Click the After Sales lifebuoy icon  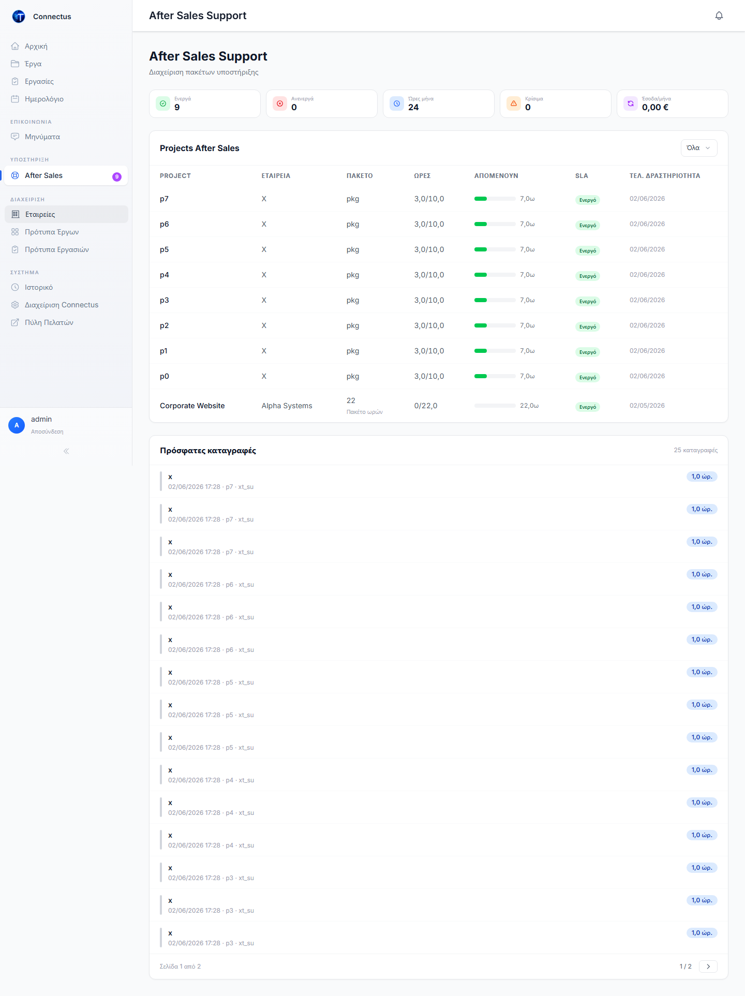15,175
